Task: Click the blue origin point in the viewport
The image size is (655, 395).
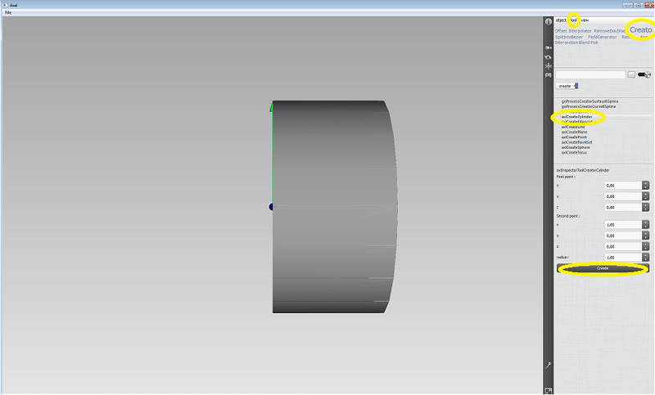Action: (x=271, y=207)
